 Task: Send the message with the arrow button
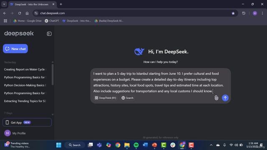coord(225,98)
